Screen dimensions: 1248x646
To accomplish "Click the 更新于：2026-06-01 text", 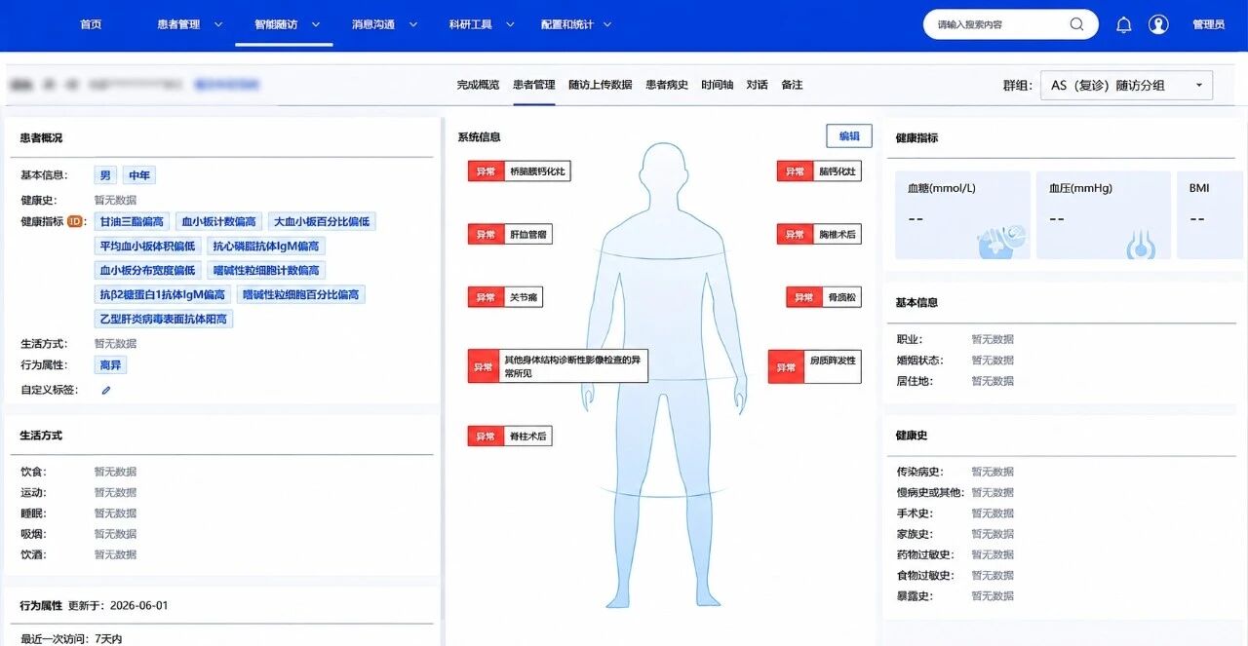I will [118, 605].
